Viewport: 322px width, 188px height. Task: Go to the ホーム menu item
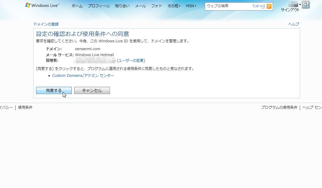coord(77,6)
